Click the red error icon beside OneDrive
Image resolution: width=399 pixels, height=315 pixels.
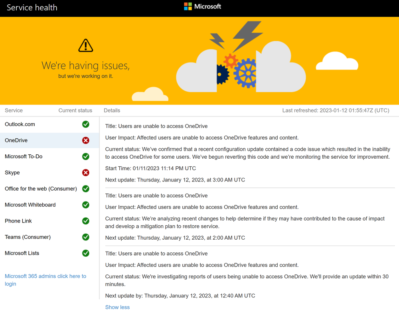coord(85,140)
